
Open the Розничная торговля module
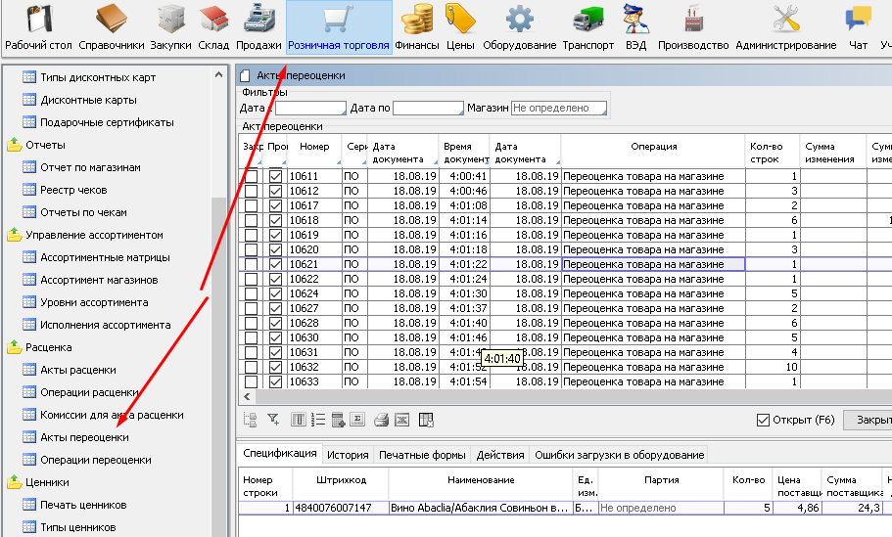pos(338,27)
